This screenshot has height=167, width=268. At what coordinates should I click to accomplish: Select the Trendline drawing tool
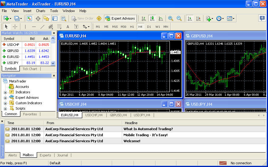pos(42,27)
